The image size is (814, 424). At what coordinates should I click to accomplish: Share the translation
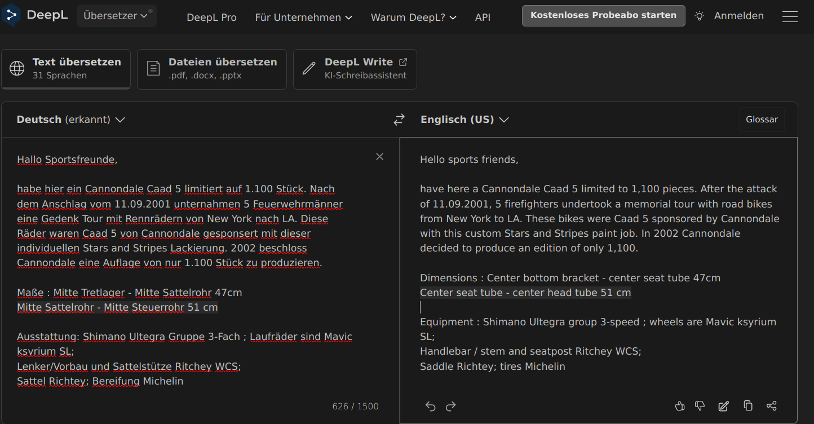click(x=772, y=406)
